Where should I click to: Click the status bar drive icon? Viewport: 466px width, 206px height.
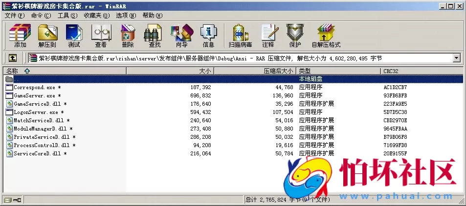click(x=8, y=200)
